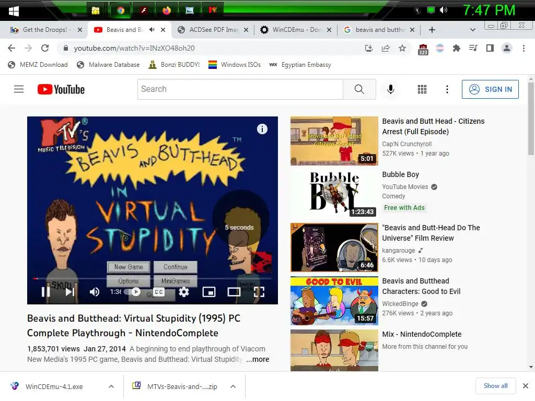The width and height of the screenshot is (535, 401).
Task: Toggle autoplay switch in the player
Action: (133, 292)
